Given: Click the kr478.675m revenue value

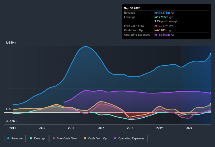Looking at the screenshot, I should click(162, 13).
